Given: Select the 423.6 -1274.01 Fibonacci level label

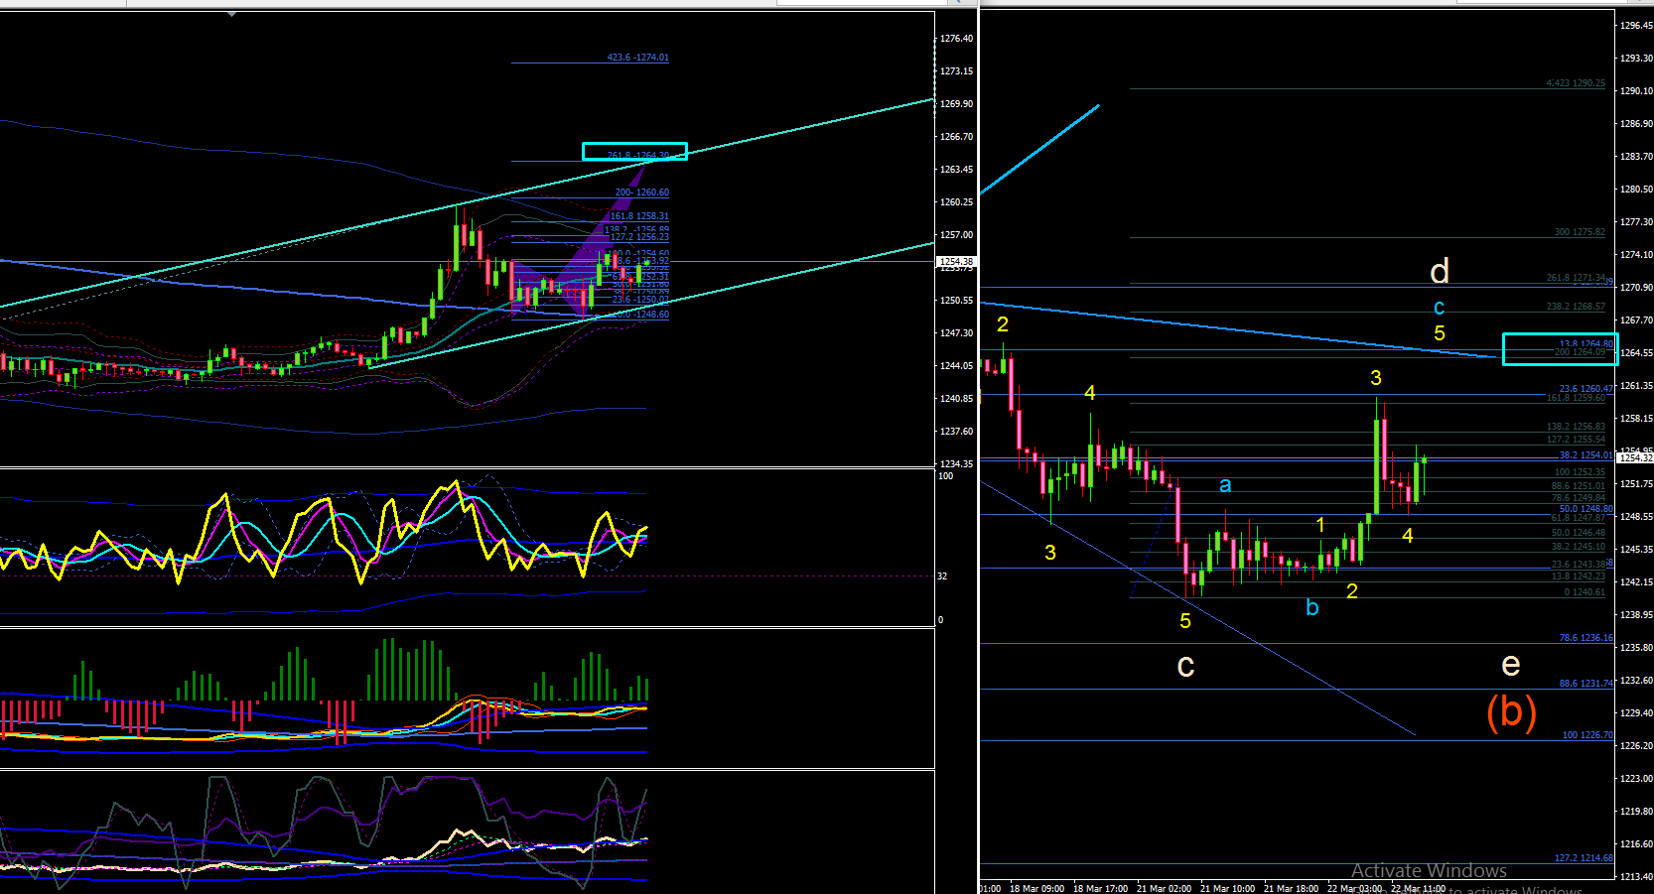Looking at the screenshot, I should 637,58.
